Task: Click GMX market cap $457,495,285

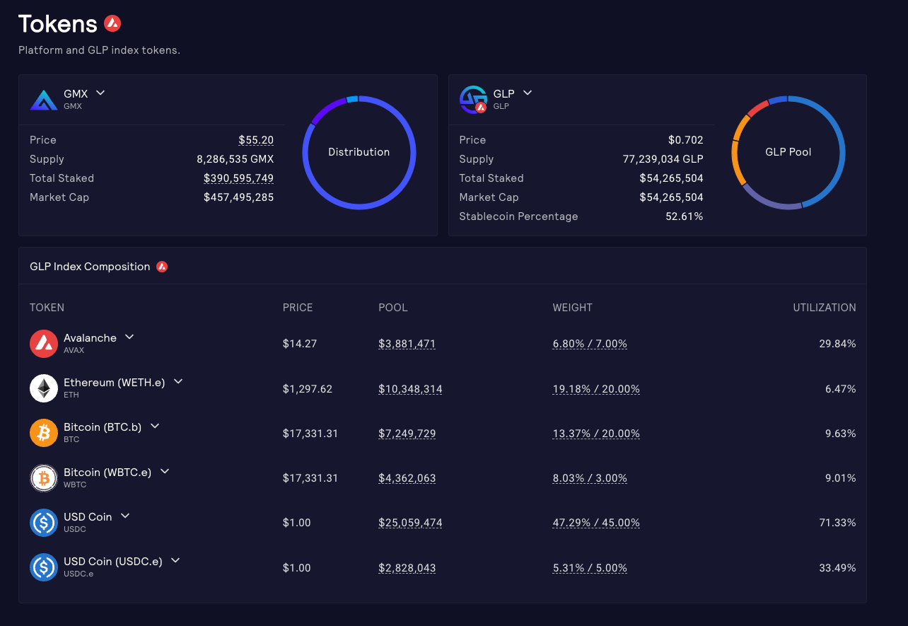Action: pyautogui.click(x=239, y=197)
